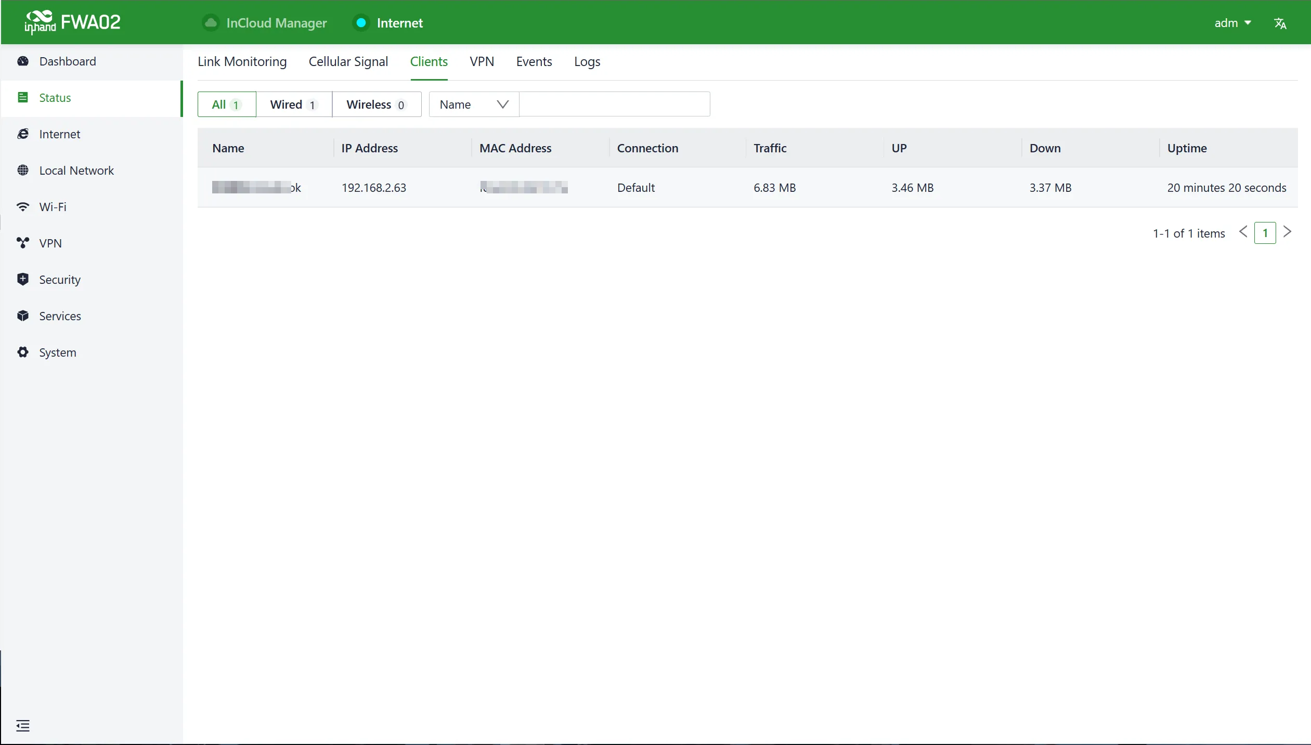Click the Status sidebar icon

23,98
